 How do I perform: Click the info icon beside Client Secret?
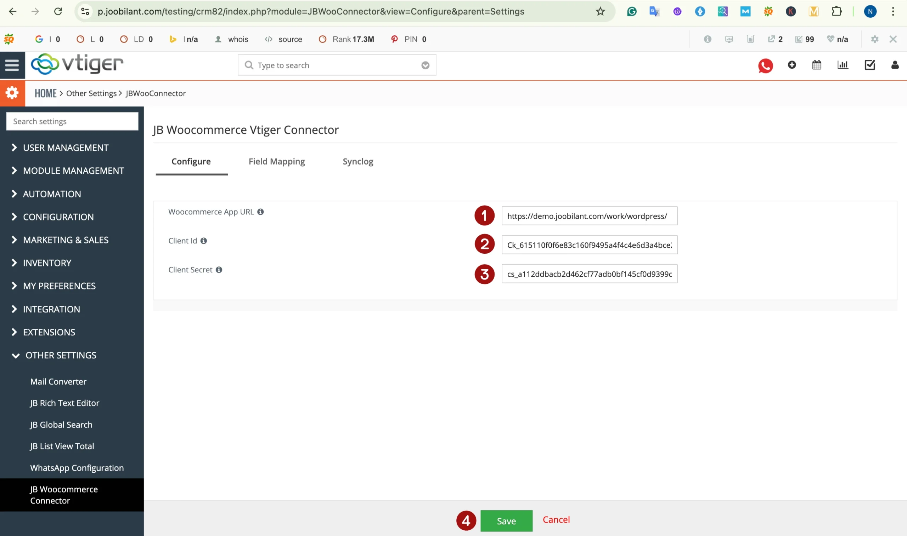219,270
